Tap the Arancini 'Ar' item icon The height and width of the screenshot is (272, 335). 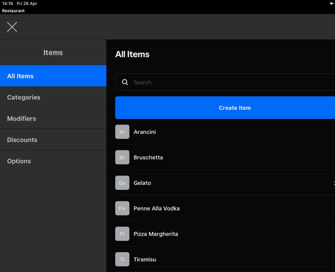122,132
